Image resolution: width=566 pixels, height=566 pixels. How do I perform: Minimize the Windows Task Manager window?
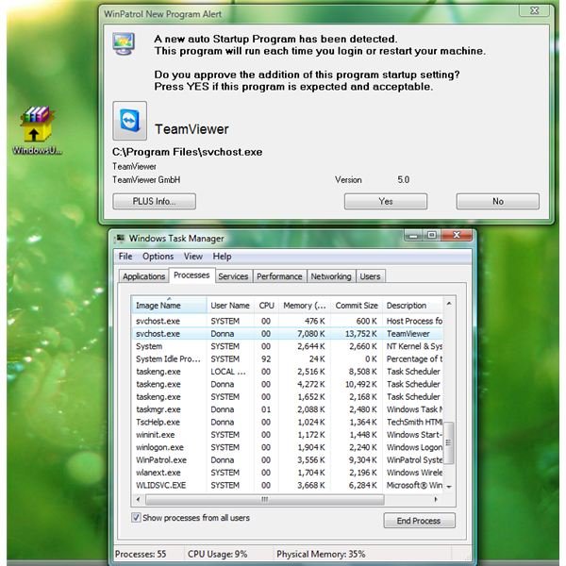[414, 235]
